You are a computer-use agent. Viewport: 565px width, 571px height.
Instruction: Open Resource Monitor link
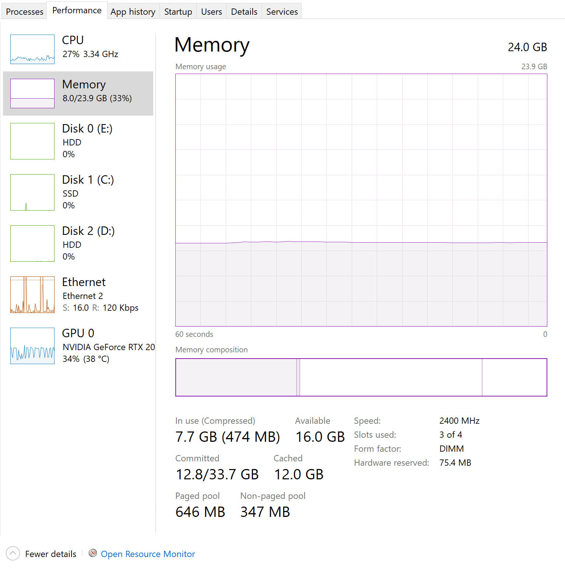[x=148, y=554]
